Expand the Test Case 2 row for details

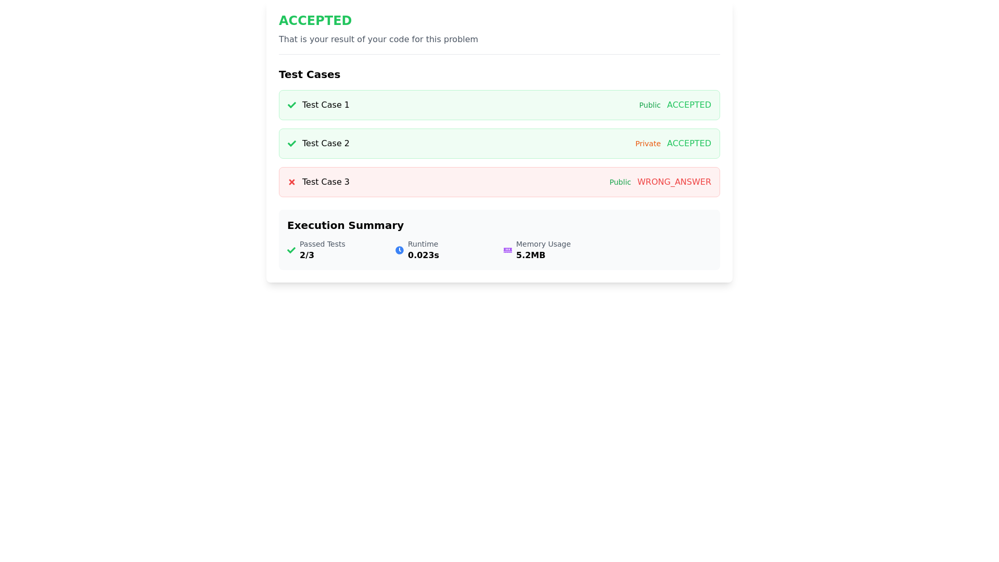[468, 144]
